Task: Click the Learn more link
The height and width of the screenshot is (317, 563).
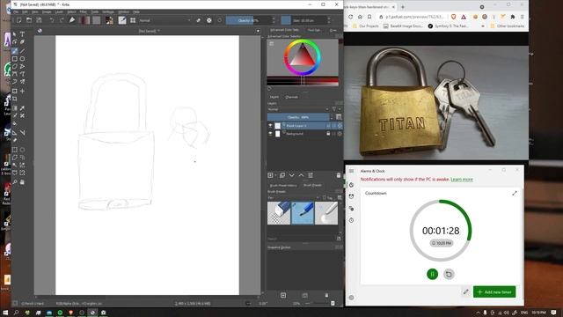Action: (x=462, y=179)
